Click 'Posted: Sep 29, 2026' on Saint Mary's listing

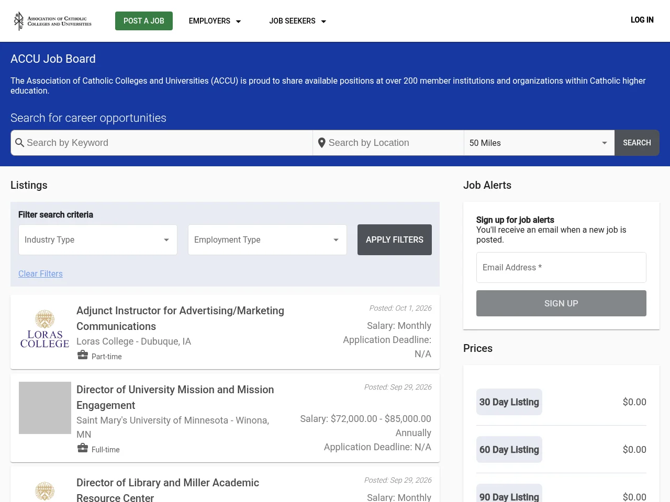(398, 387)
